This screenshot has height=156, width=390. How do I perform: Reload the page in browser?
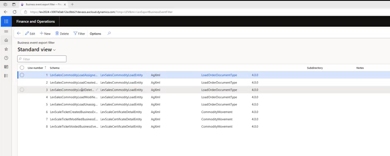click(x=15, y=12)
